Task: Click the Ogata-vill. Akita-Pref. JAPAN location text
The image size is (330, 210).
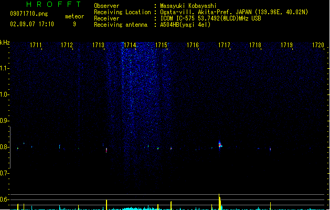Action: coord(234,12)
